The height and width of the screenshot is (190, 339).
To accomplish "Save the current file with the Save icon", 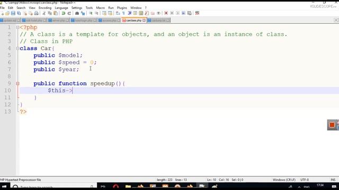I will point(13,13).
